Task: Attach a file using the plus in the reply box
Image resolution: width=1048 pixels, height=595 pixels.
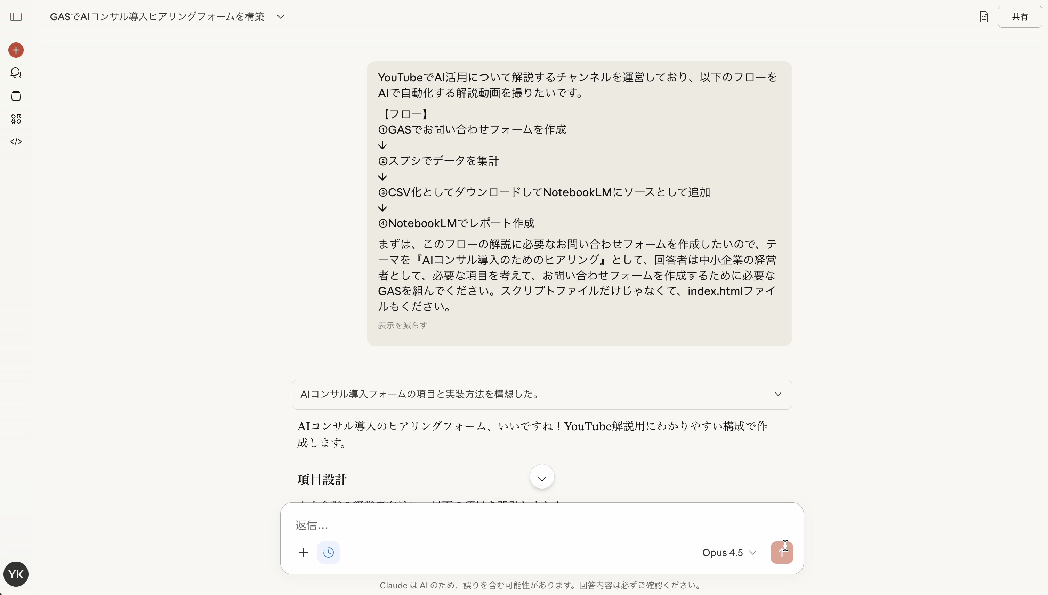Action: (x=304, y=553)
